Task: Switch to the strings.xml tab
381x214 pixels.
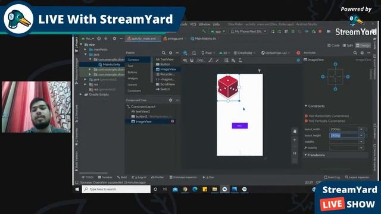Action: coord(173,39)
